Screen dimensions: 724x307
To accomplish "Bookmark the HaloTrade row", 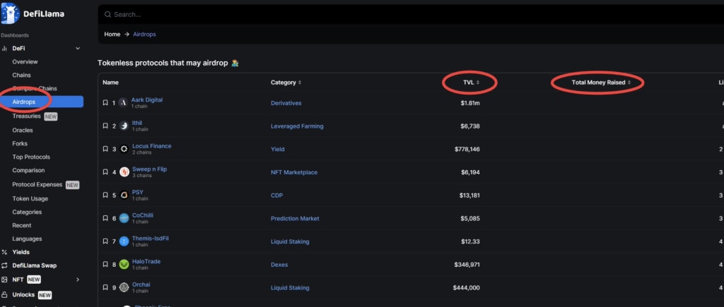I will point(105,264).
